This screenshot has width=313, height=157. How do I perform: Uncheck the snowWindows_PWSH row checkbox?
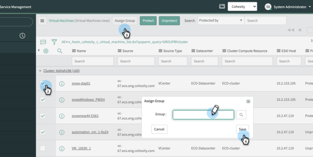click(43, 99)
